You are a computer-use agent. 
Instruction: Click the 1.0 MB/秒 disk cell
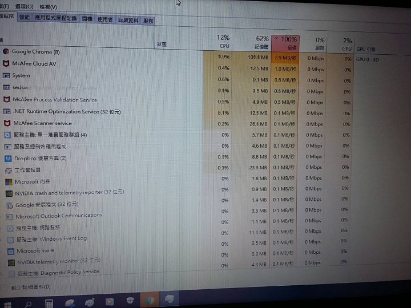(285, 69)
